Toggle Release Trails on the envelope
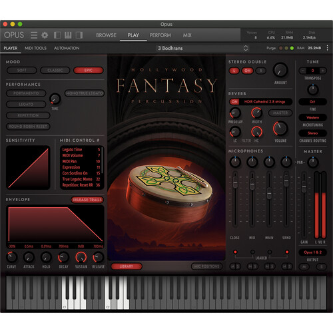The image size is (333, 333). coord(87,200)
